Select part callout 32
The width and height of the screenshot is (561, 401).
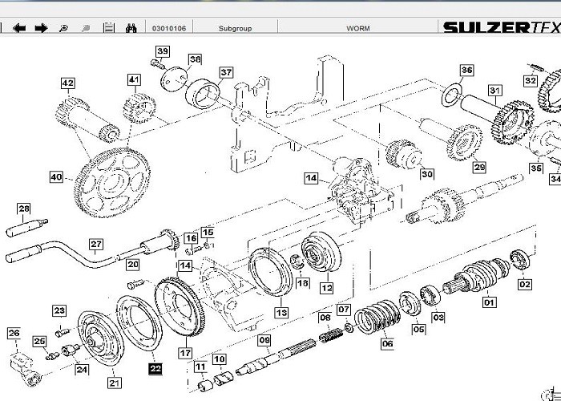pos(531,81)
